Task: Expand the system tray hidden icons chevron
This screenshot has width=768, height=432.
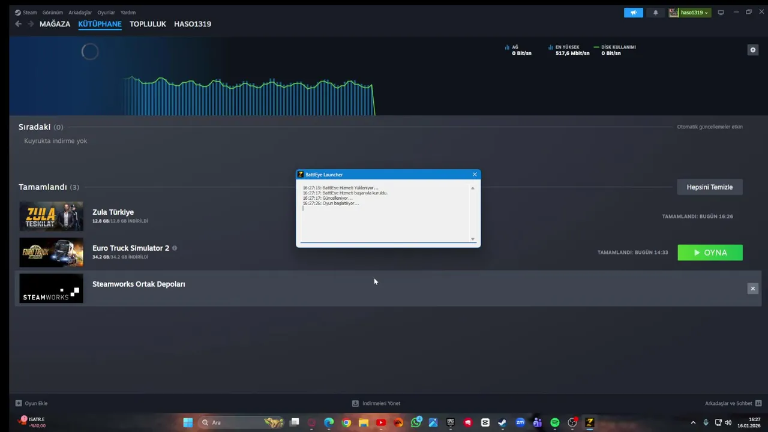Action: click(693, 422)
